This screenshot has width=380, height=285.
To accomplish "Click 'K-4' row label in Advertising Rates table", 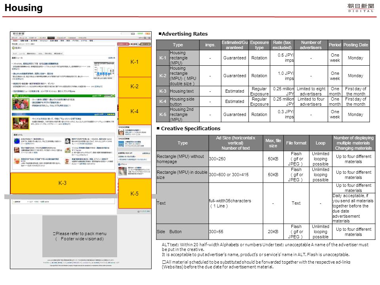I will click(163, 101).
